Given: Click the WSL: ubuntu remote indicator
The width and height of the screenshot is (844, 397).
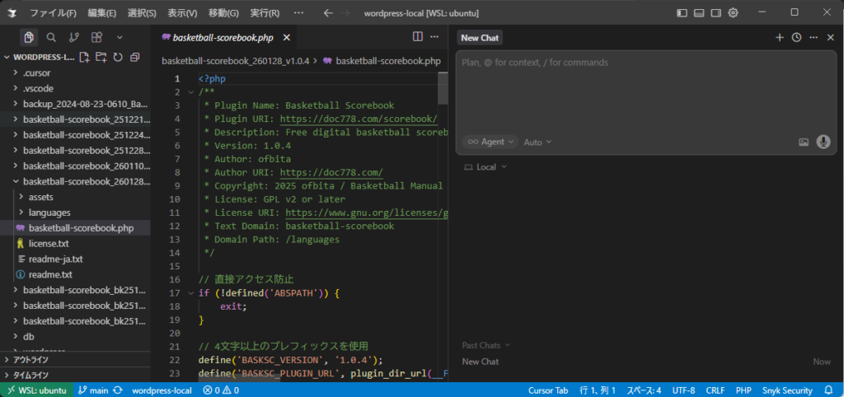Looking at the screenshot, I should pos(36,390).
